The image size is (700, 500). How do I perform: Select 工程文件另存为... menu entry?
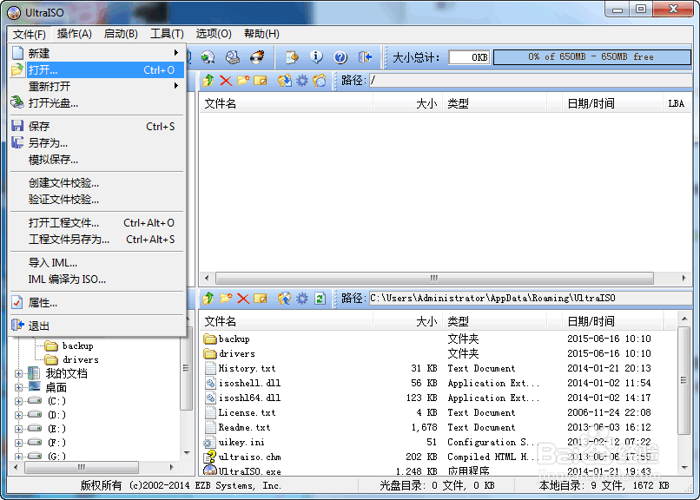[x=98, y=240]
